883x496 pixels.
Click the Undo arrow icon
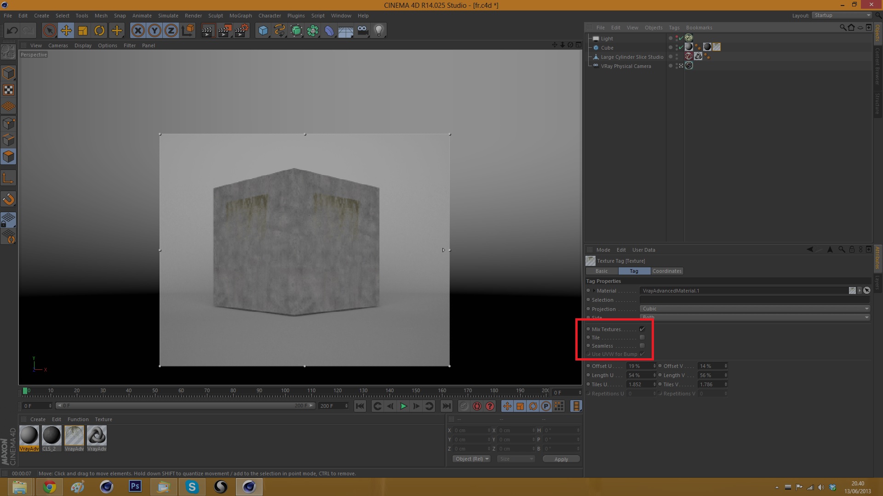coord(12,31)
